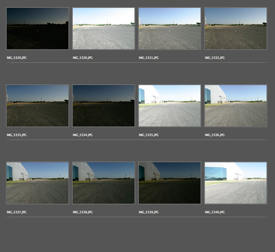Pick the IMG_5337.JPG thumbnail
The height and width of the screenshot is (252, 275).
tap(38, 183)
